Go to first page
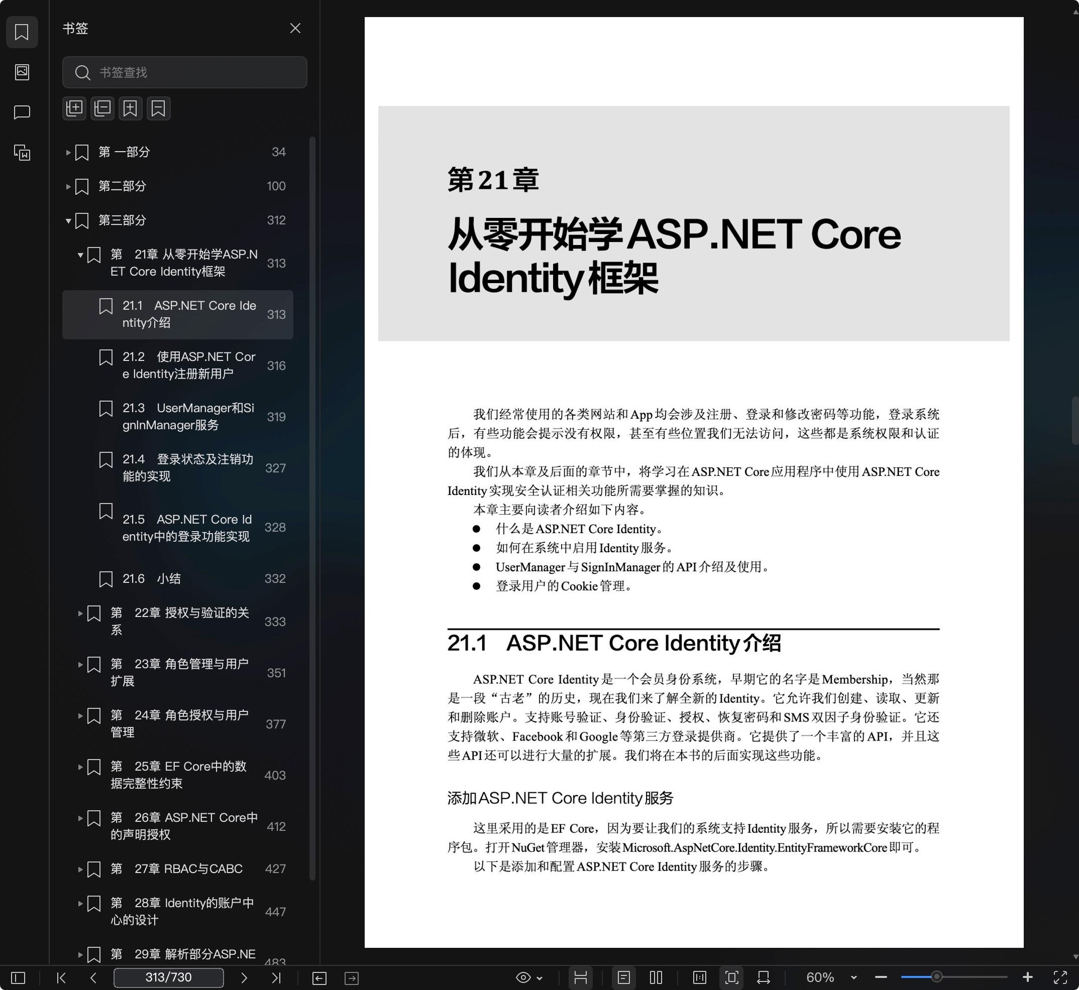The image size is (1079, 990). tap(61, 977)
